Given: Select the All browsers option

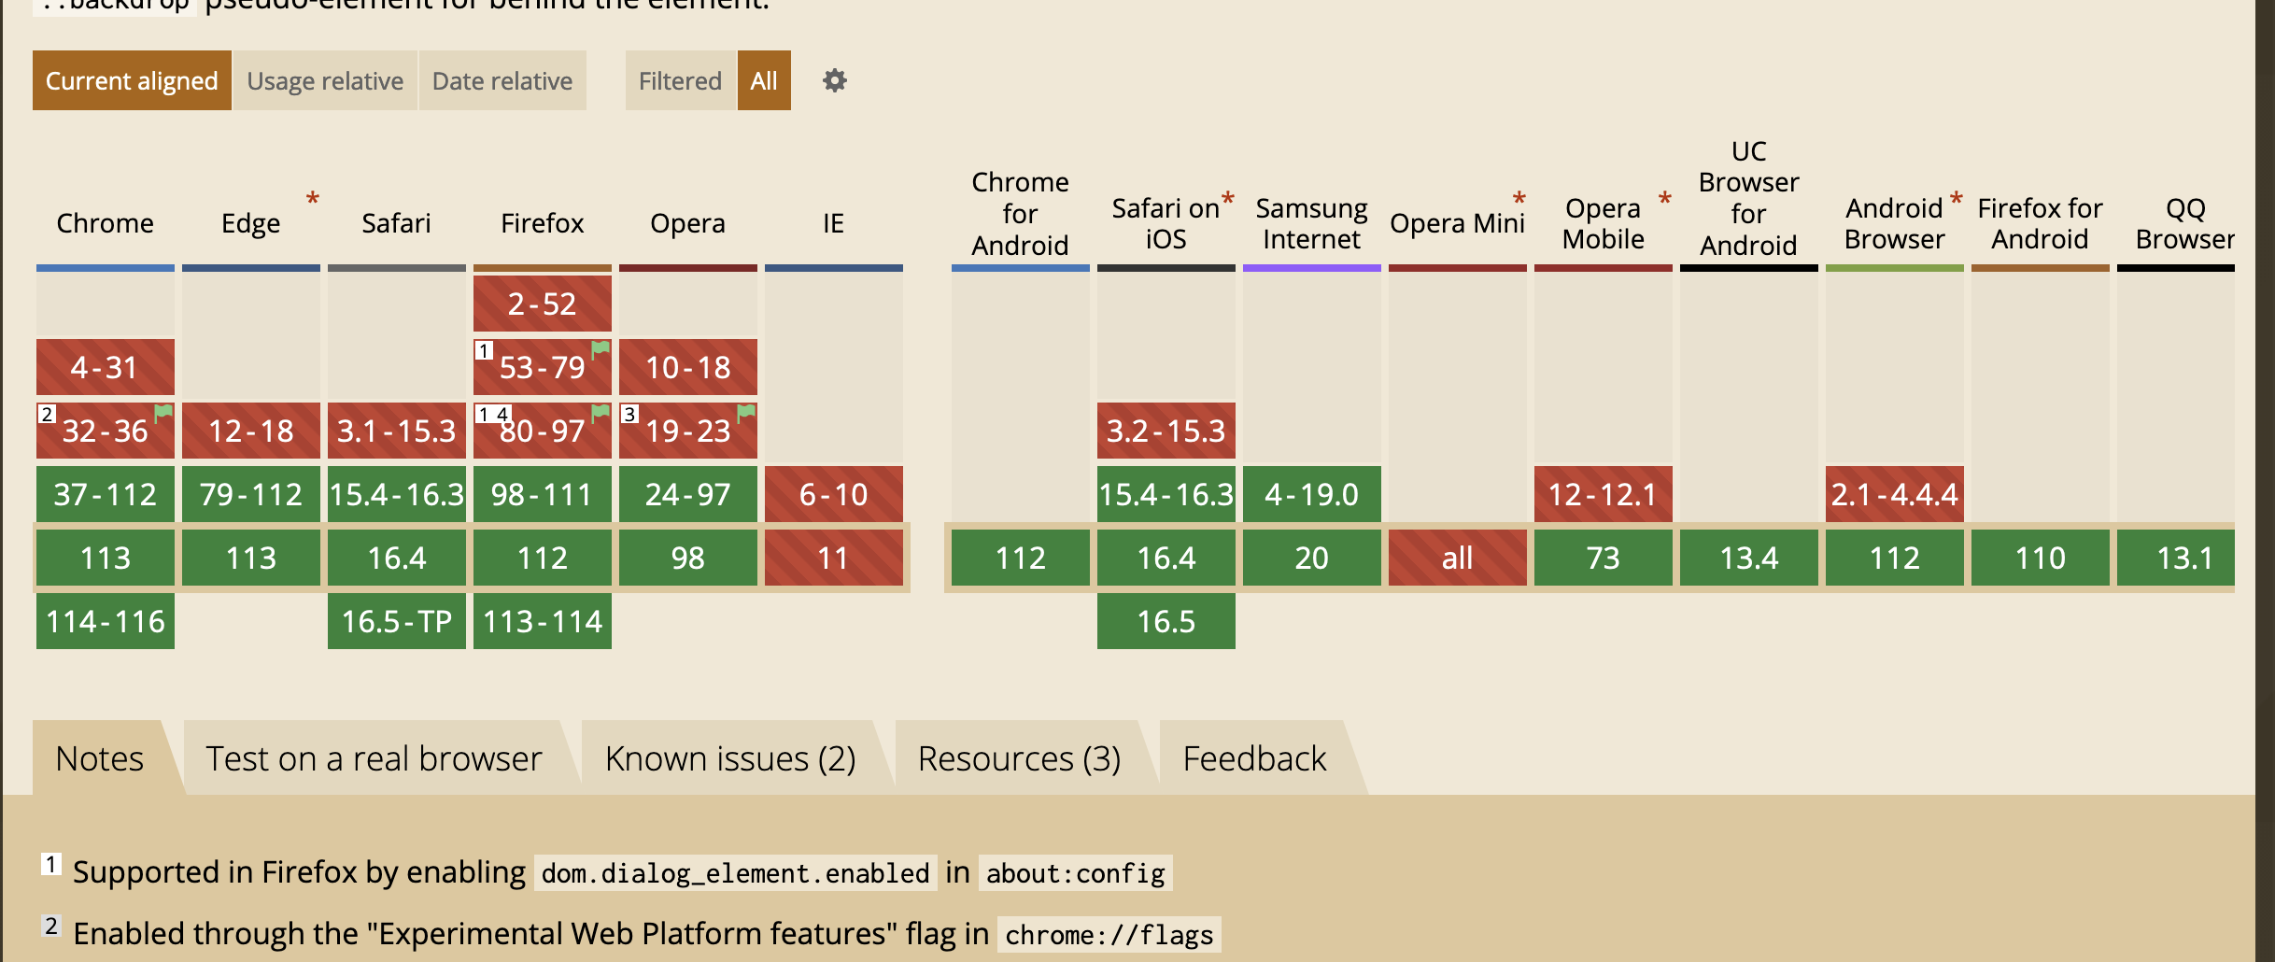Looking at the screenshot, I should pos(764,80).
